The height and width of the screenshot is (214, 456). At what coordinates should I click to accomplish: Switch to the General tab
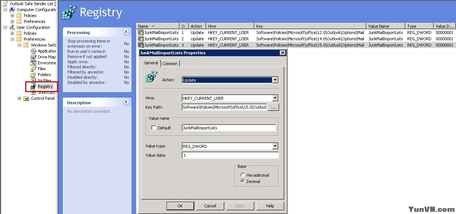[151, 63]
